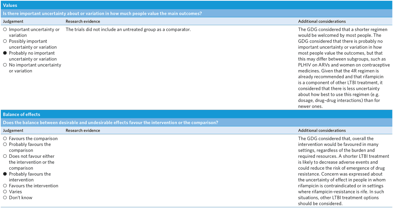Click 'Judgement' column header in Balance of effects
Image resolution: width=393 pixels, height=208 pixels.
pos(13,131)
